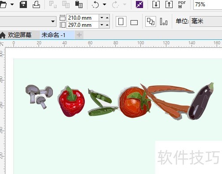The image size is (222, 174).
Task: Click the Open folder icon
Action: (3, 4)
